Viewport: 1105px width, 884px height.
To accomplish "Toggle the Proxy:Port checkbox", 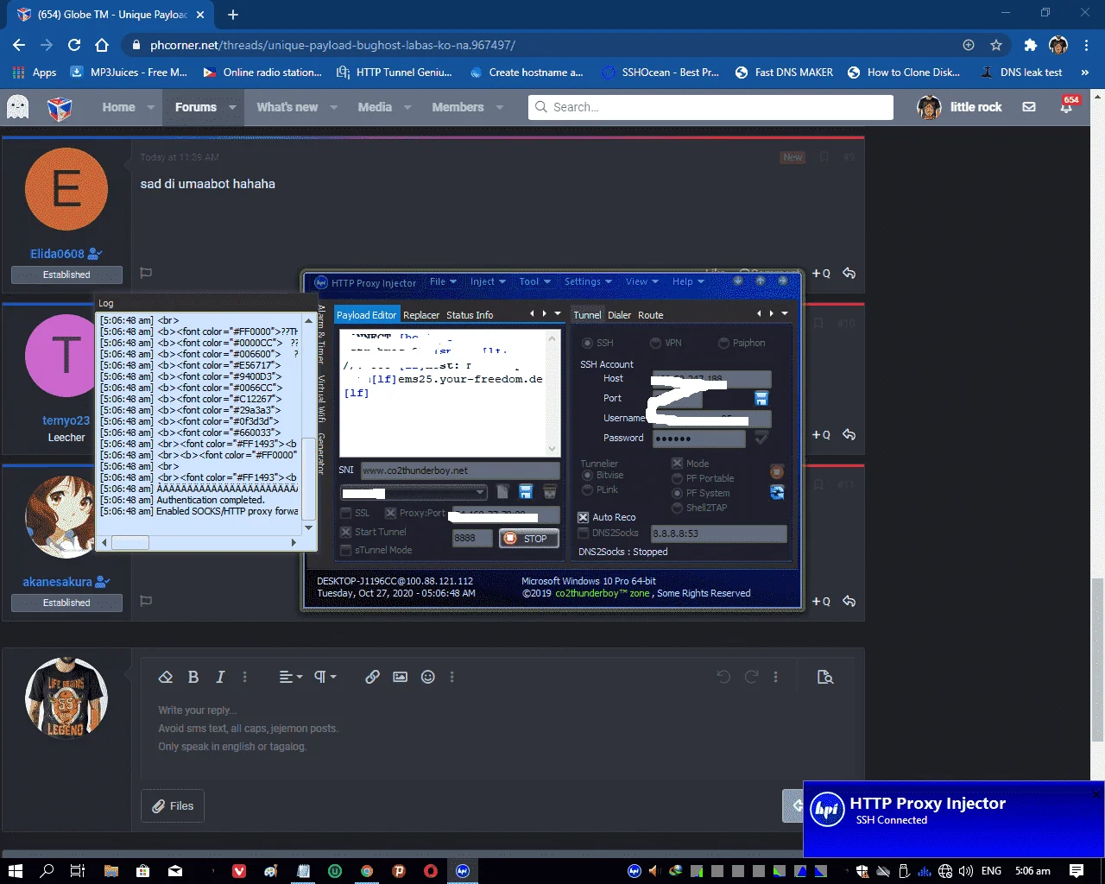I will click(390, 513).
